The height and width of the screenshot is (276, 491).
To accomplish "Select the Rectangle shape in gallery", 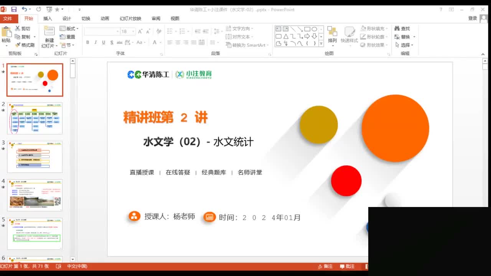I will 307,29.
